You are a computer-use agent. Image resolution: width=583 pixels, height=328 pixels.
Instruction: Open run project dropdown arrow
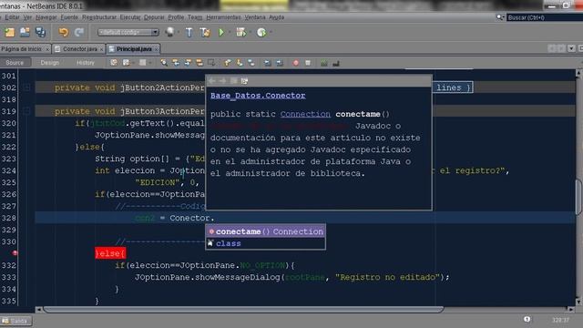[x=229, y=33]
